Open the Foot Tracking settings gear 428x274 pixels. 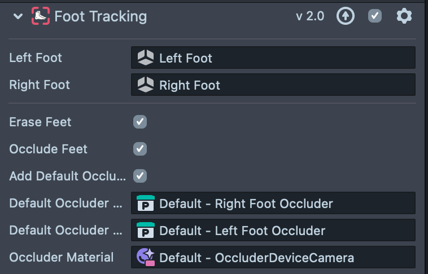click(404, 16)
